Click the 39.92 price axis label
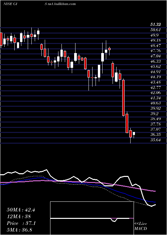 [155, 108]
